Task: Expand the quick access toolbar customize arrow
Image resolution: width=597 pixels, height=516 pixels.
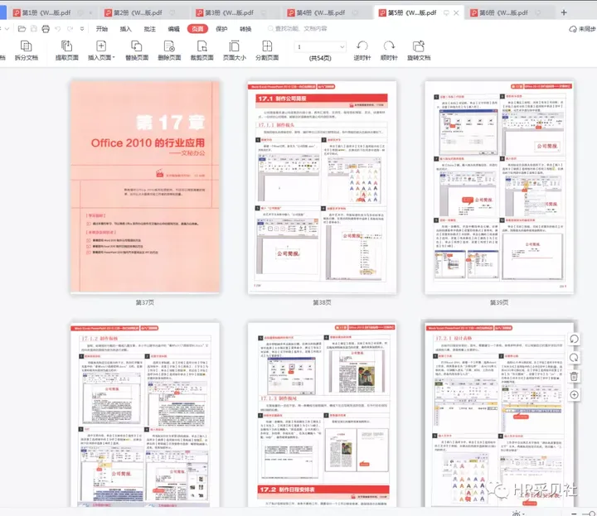Action: (82, 29)
